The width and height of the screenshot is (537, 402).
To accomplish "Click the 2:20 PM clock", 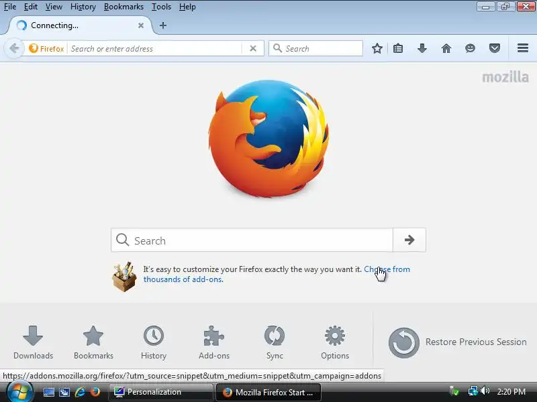I will click(x=511, y=392).
